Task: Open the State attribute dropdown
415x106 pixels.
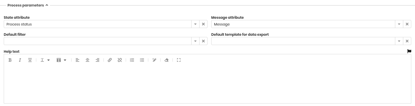Action: [x=195, y=24]
